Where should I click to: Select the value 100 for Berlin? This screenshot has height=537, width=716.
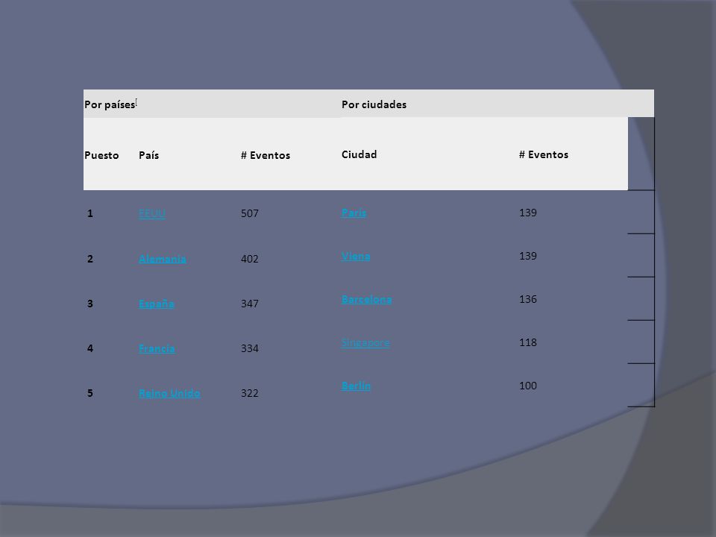(x=528, y=386)
